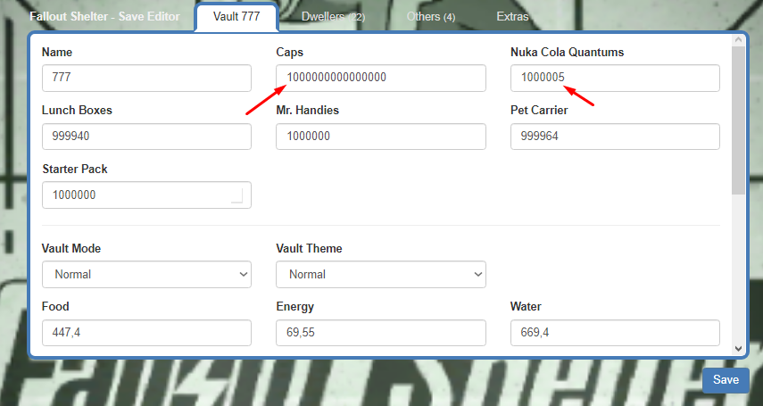Click the Lunch Boxes input field
Screen dimensions: 763x406
(x=146, y=137)
